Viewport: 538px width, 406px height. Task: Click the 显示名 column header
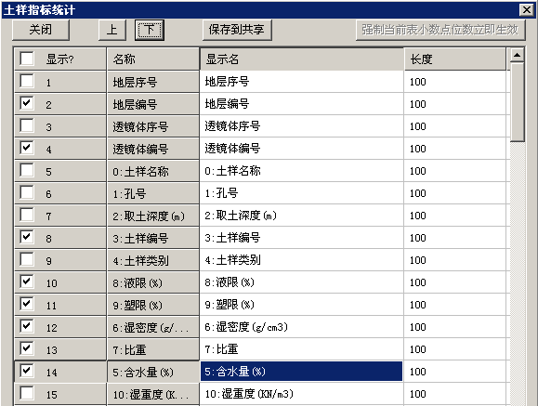click(302, 59)
